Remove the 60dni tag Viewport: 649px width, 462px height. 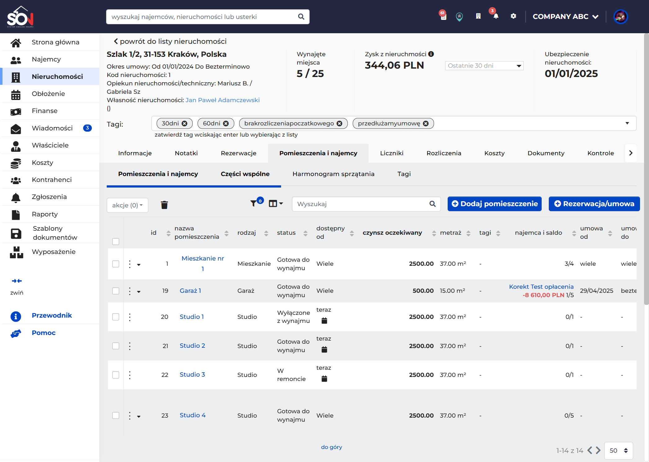226,124
